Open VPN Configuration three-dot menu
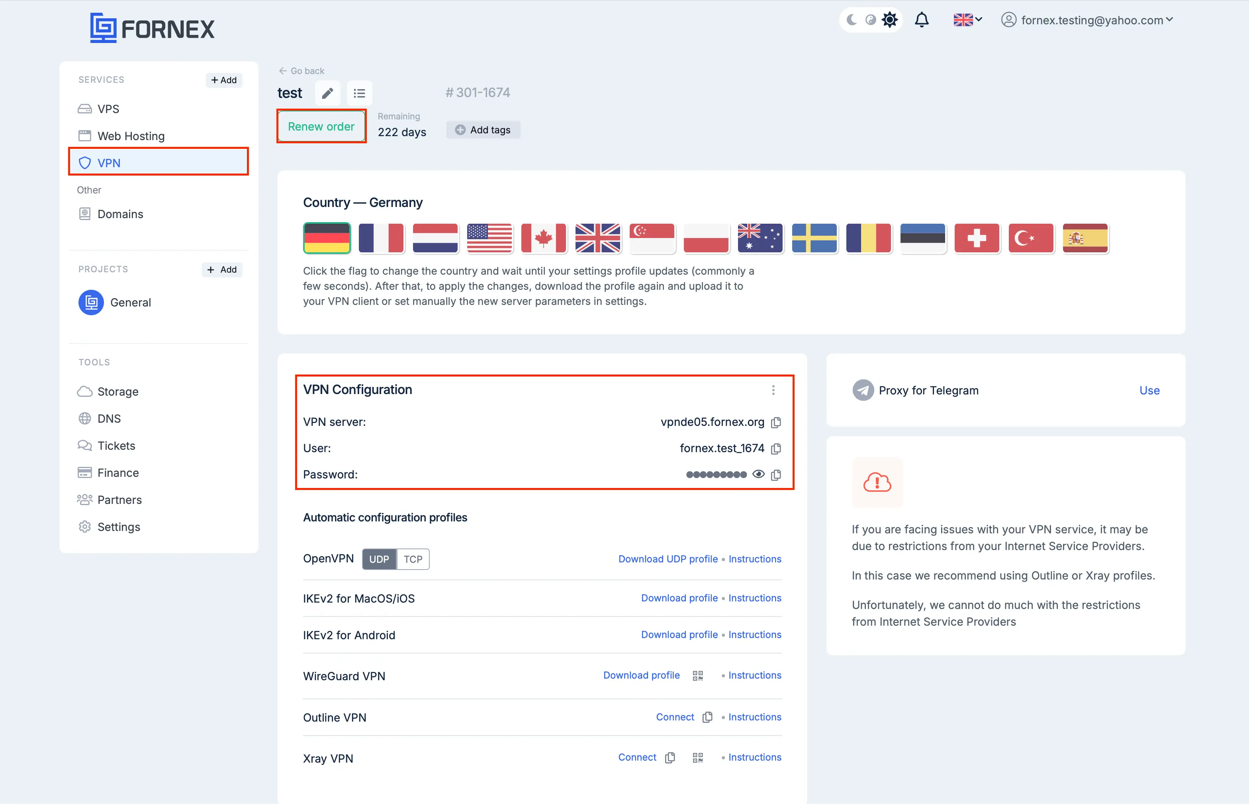The image size is (1249, 804). pos(773,390)
